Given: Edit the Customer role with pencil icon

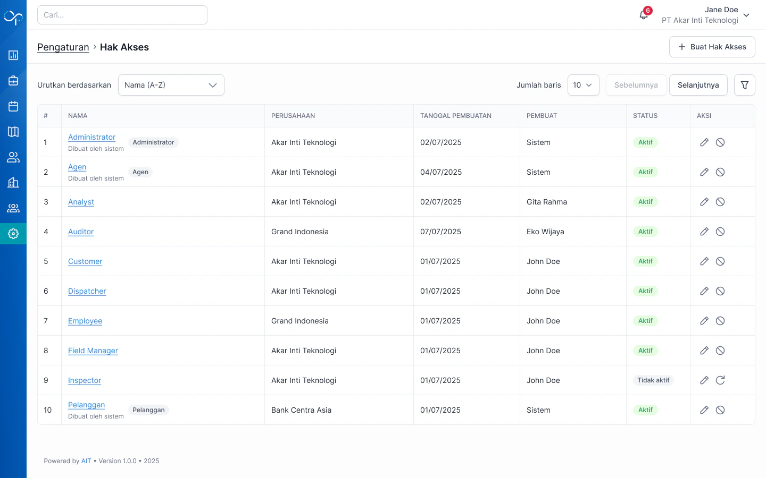Looking at the screenshot, I should (x=704, y=261).
